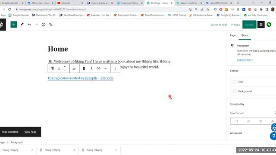Open the tab search chevron
This screenshot has width=276, height=155.
click(x=253, y=3)
